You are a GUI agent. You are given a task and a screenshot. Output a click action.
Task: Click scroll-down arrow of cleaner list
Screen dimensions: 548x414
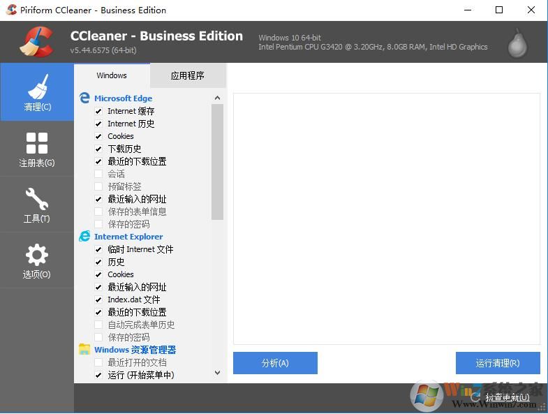coord(217,374)
